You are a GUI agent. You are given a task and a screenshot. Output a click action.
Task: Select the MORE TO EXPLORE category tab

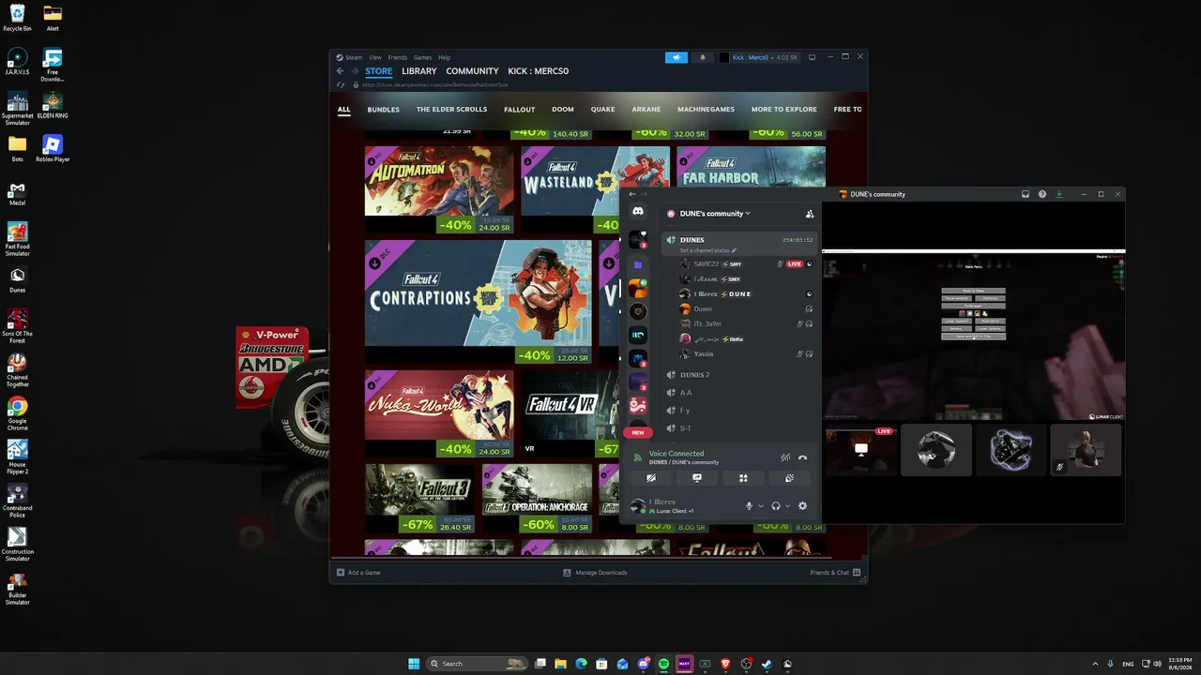[784, 110]
